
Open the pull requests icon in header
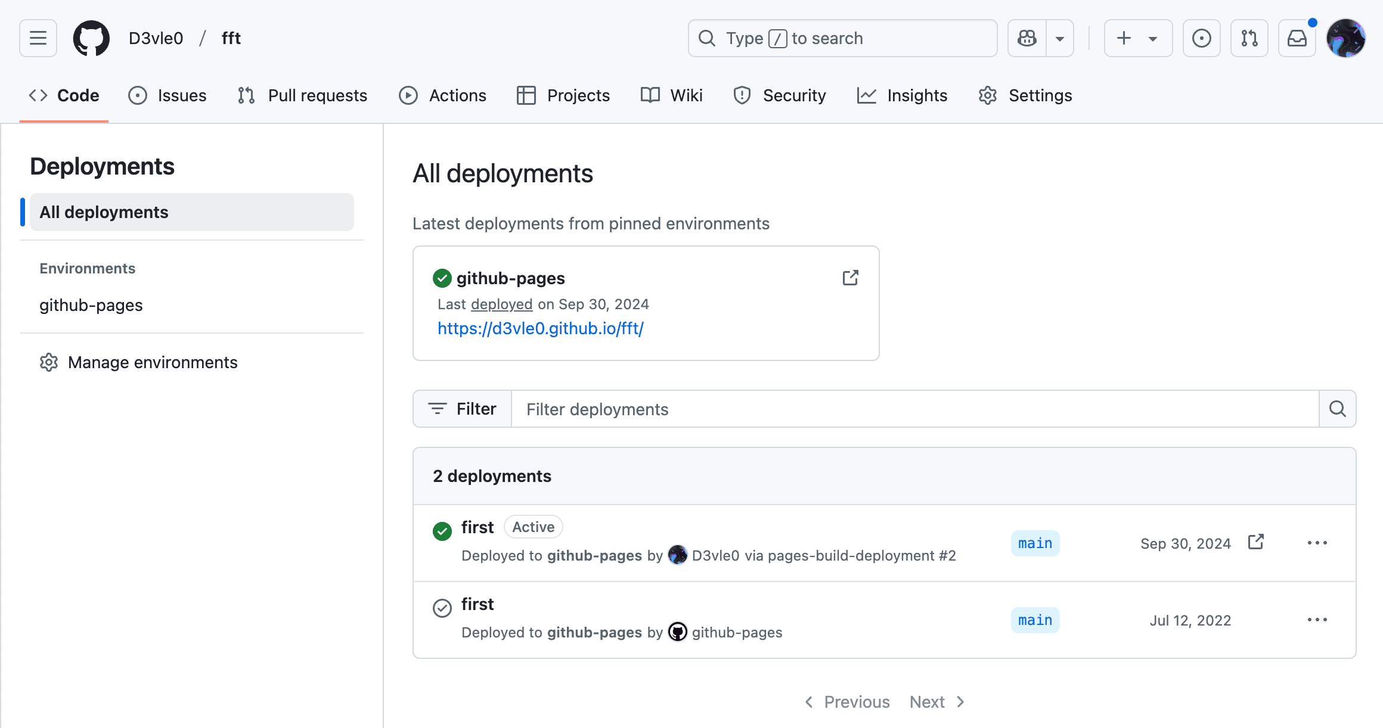1249,38
